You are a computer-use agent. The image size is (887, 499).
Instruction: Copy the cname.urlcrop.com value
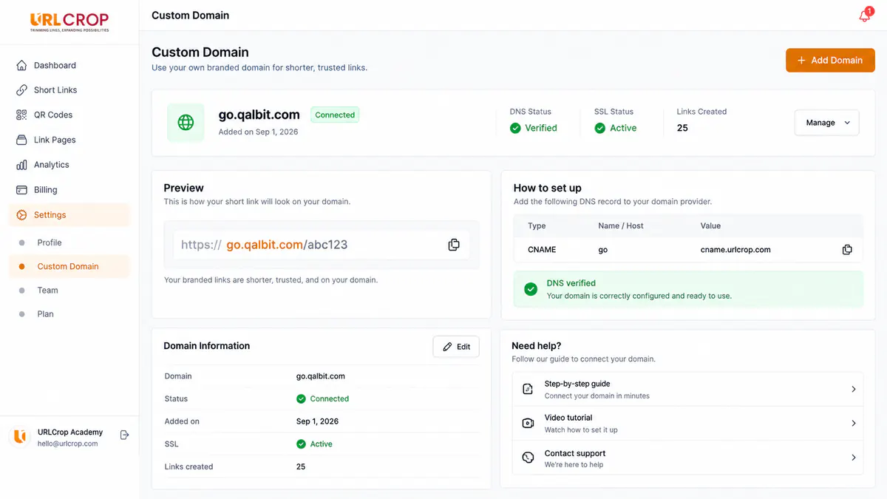click(847, 250)
